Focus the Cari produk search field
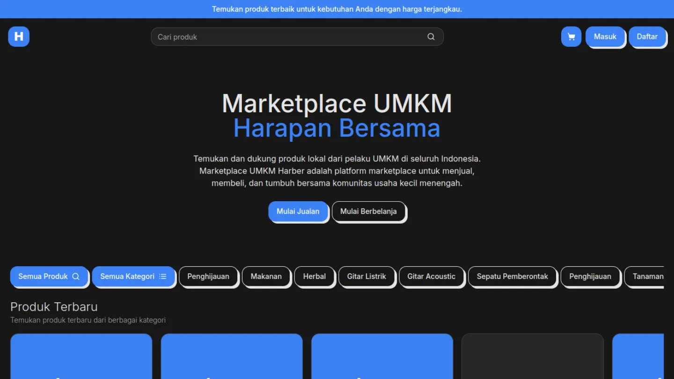This screenshot has height=379, width=674. 297,37
